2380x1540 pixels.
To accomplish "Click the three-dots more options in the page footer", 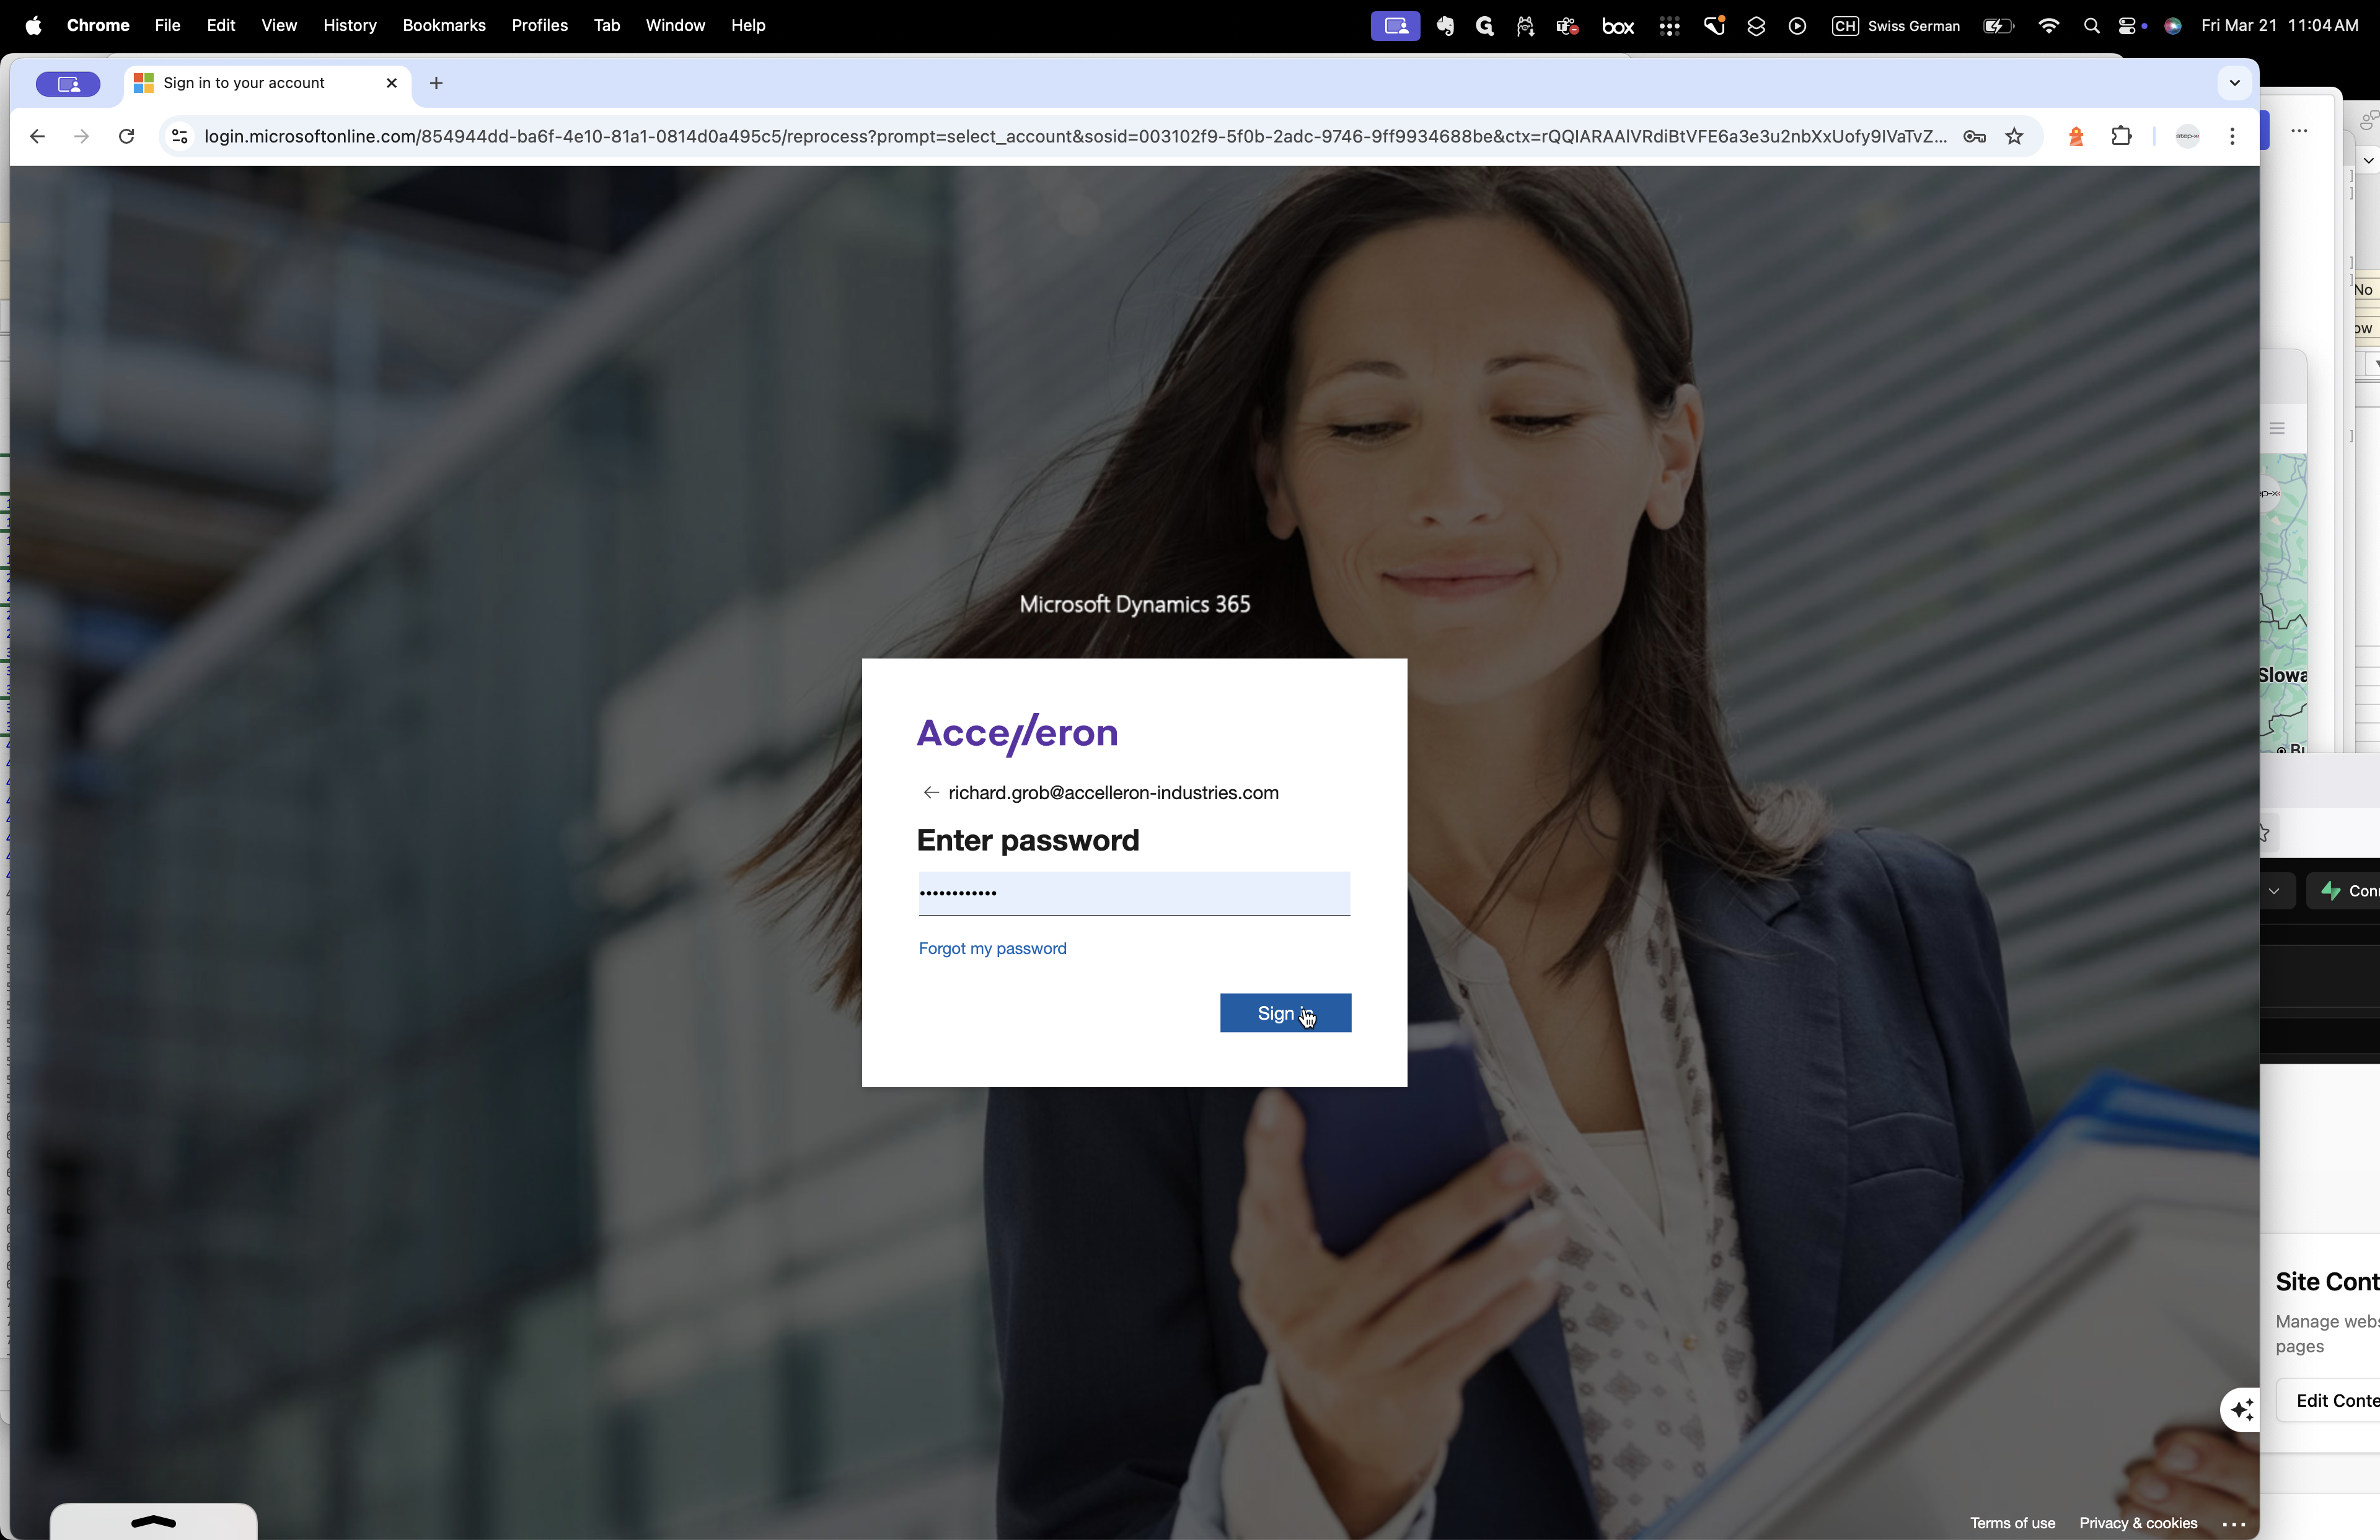I will (x=2234, y=1524).
